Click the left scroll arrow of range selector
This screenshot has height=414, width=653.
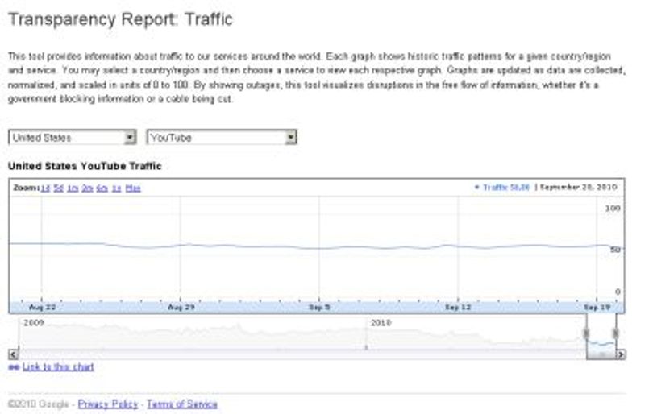pyautogui.click(x=14, y=354)
